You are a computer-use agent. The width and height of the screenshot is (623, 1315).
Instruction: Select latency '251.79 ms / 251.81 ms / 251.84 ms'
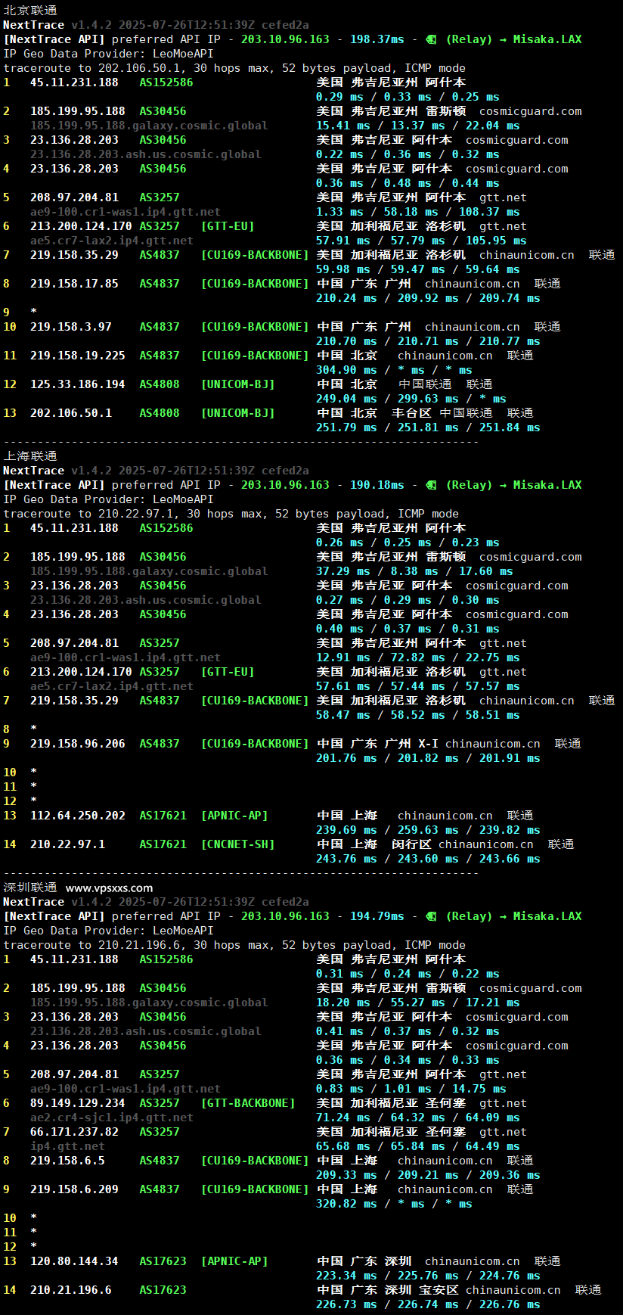(x=428, y=427)
